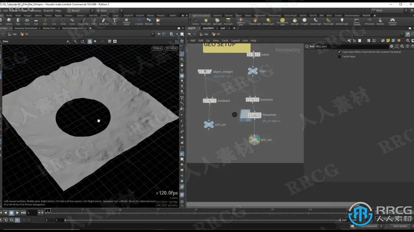
Task: Select the Grid shelf tool
Action: pos(36,21)
